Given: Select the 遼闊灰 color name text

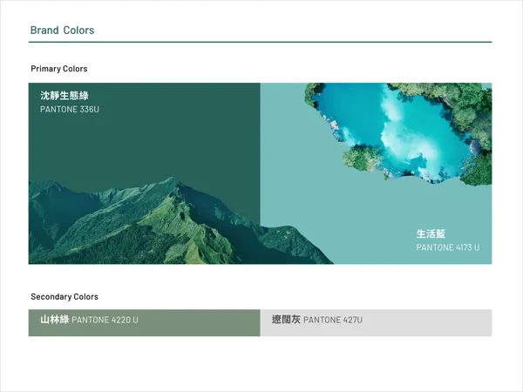Looking at the screenshot, I should (x=286, y=320).
